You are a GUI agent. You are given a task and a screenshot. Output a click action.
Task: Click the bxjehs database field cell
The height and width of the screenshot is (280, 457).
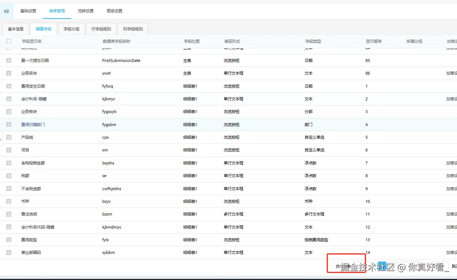pos(108,163)
